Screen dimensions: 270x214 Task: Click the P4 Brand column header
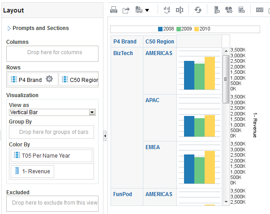pos(125,42)
